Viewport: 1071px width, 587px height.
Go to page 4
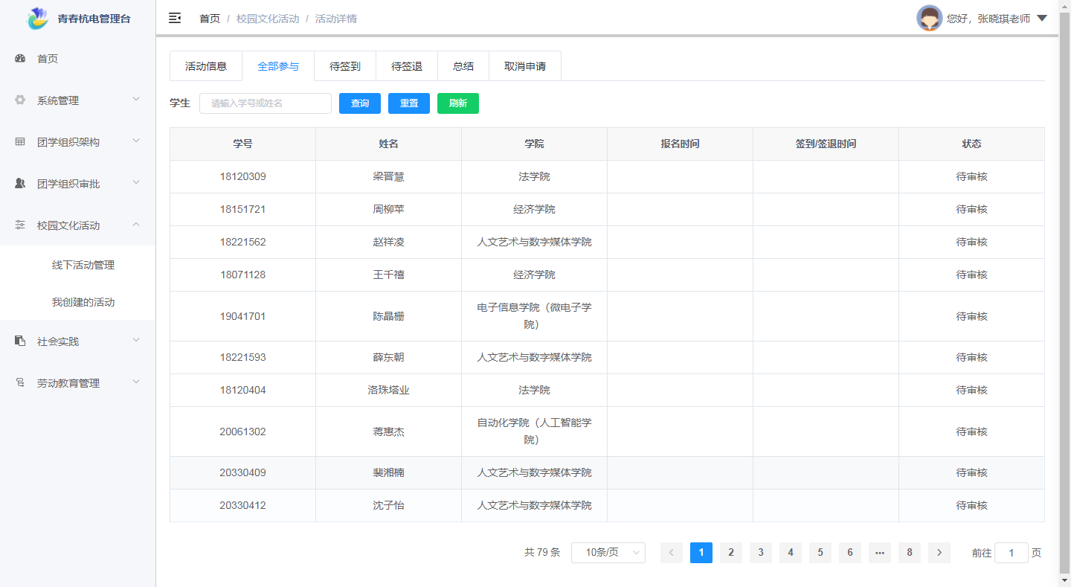point(791,552)
